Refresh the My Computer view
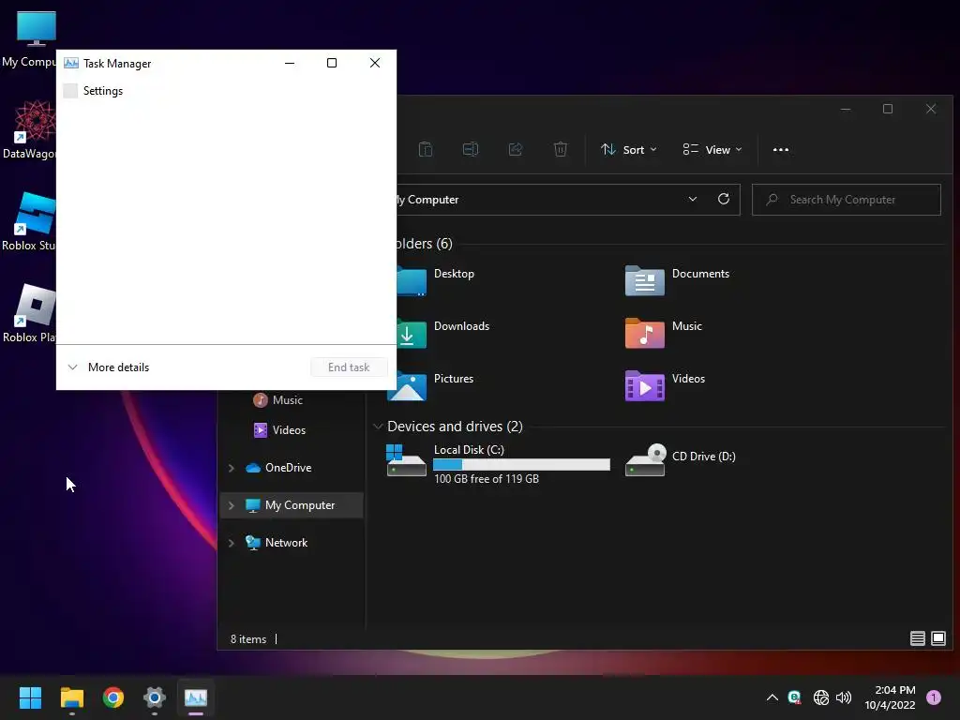Viewport: 960px width, 720px height. click(723, 199)
